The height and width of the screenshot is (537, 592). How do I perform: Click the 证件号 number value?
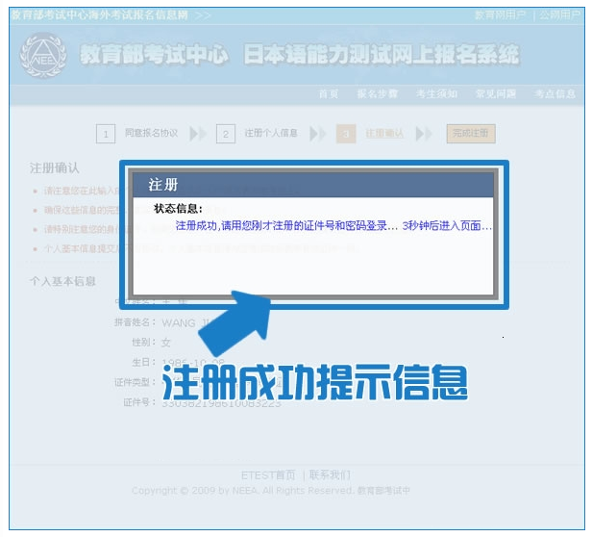click(221, 403)
